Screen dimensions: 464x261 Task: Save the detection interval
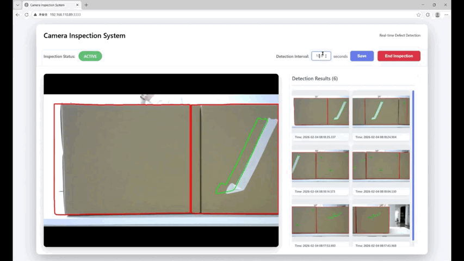(x=362, y=56)
